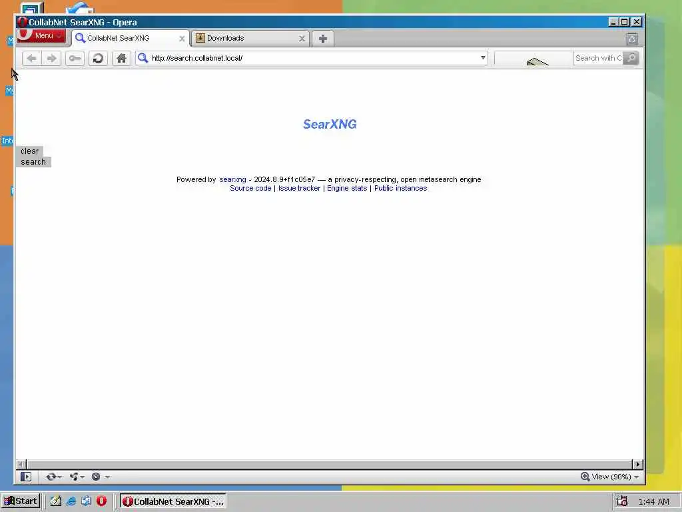Viewport: 682px width, 512px height.
Task: Click the magnifier icon in address bar
Action: (143, 58)
